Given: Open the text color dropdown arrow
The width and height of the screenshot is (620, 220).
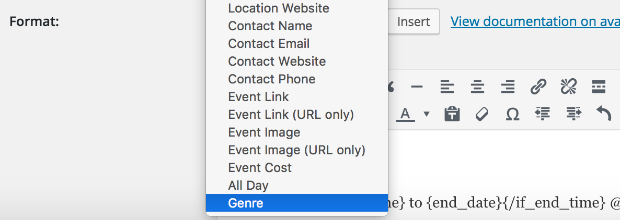Looking at the screenshot, I should coord(426,114).
